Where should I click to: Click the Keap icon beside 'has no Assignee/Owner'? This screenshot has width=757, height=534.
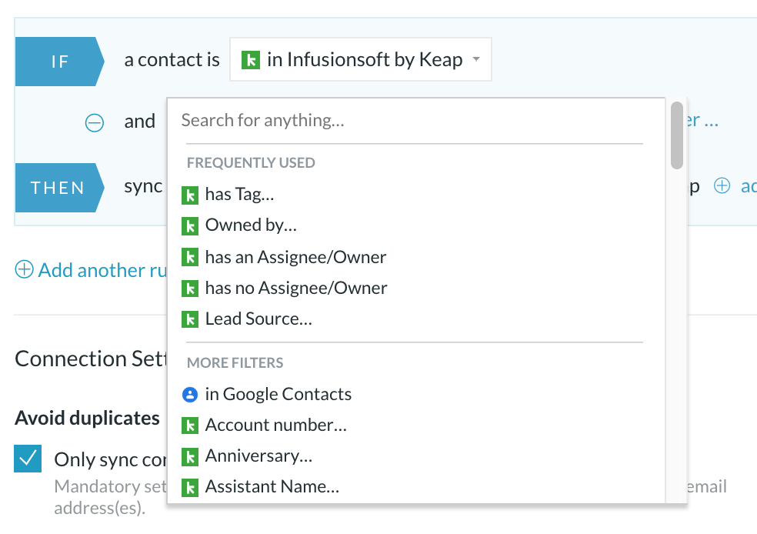pos(190,289)
